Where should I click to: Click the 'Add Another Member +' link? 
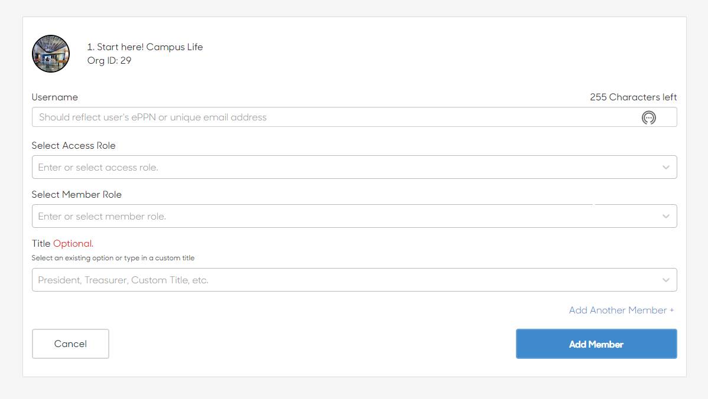[x=621, y=310]
